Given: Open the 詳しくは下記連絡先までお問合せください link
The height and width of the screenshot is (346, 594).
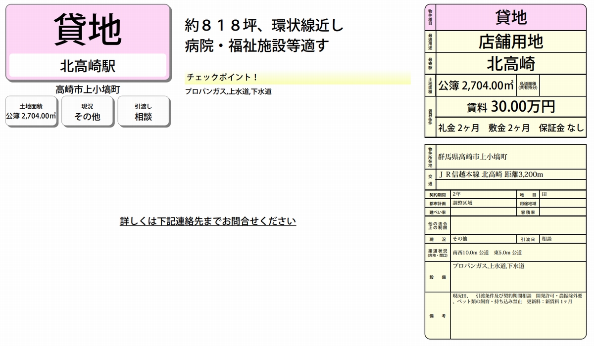Looking at the screenshot, I should 208,221.
